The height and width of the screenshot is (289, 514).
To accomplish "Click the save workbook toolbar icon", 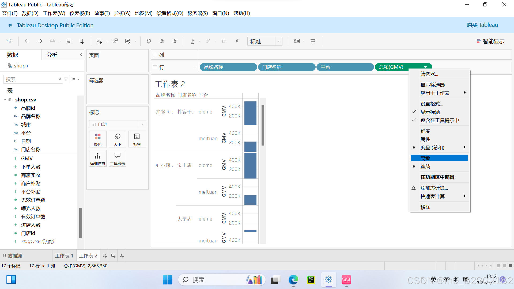I will point(69,41).
